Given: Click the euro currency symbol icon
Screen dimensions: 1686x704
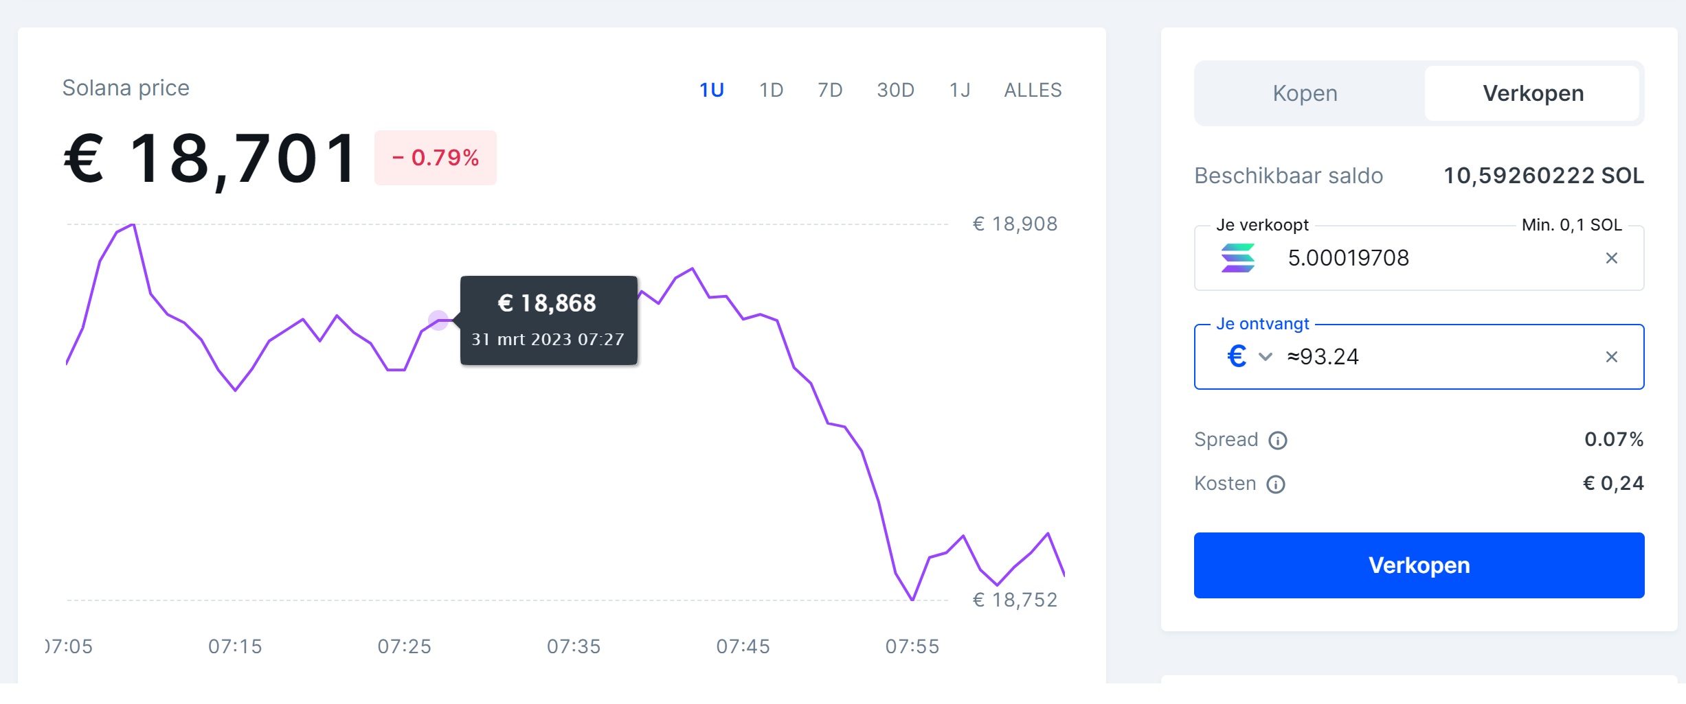Looking at the screenshot, I should [x=1237, y=356].
